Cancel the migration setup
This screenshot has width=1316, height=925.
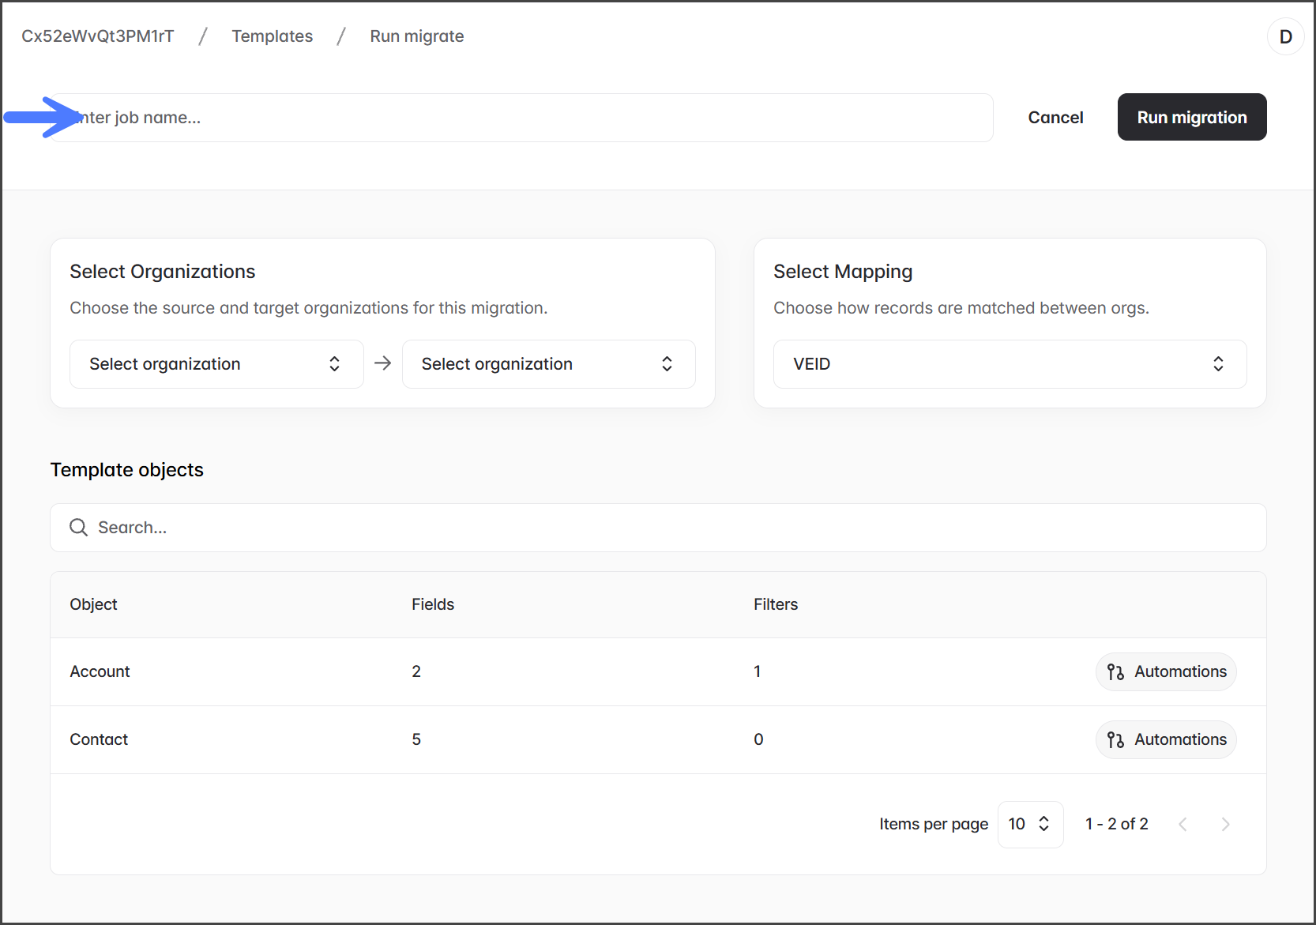click(1055, 118)
